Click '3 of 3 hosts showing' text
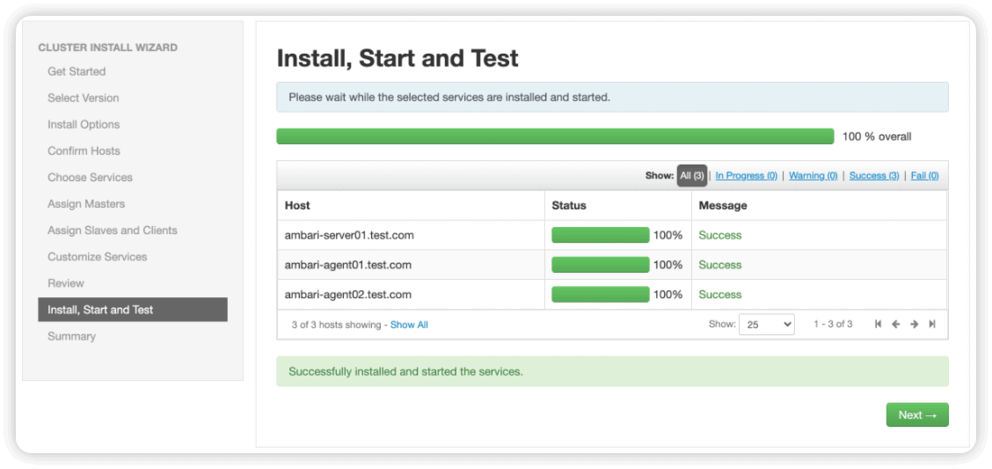 337,325
